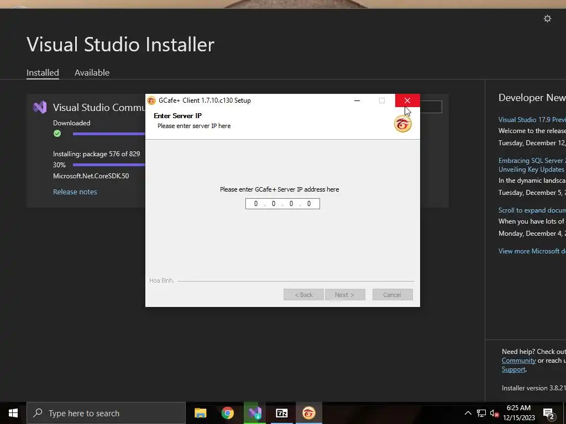Open Visual Studio 17.9 Preview news link
This screenshot has height=424, width=566.
pos(532,120)
